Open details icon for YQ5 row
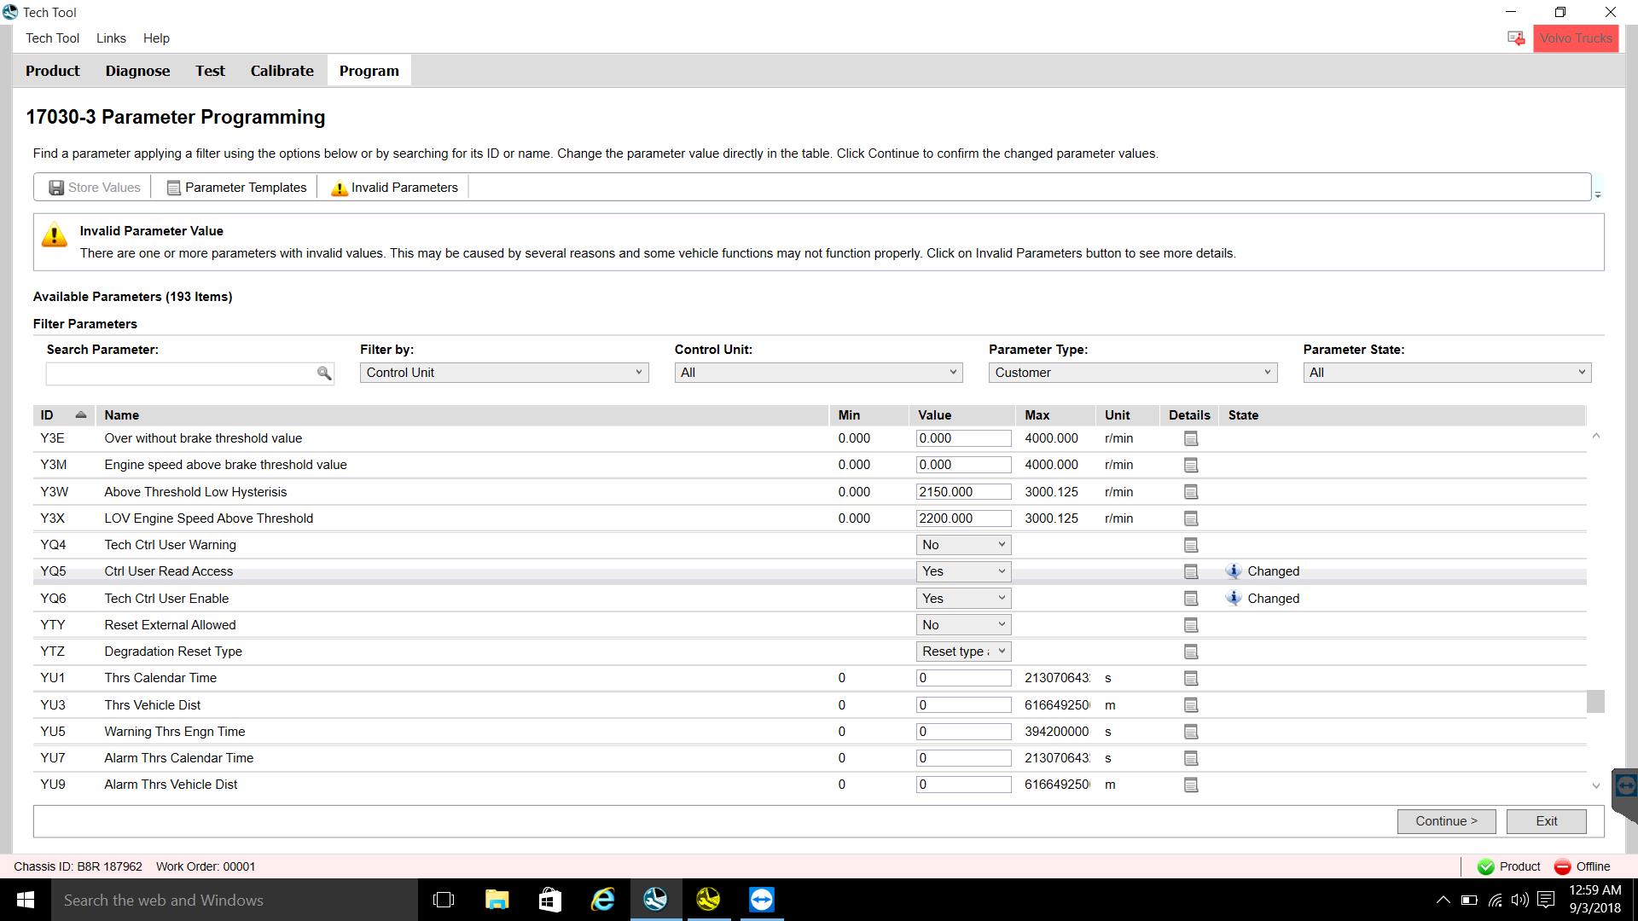 point(1191,571)
